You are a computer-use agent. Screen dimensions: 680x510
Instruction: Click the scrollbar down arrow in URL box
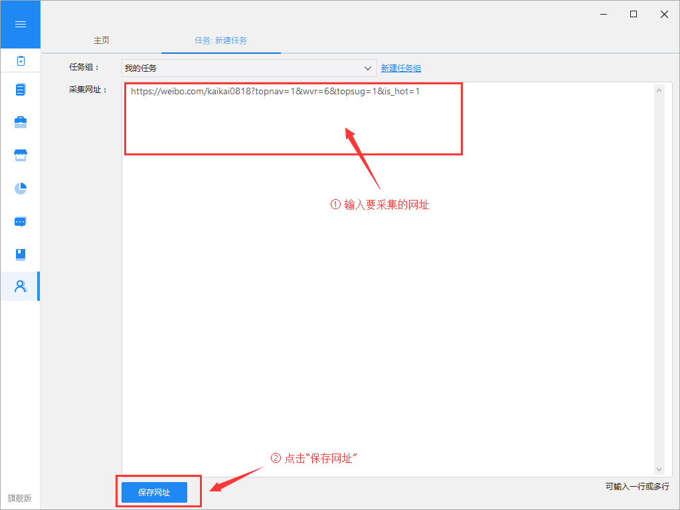click(x=659, y=469)
